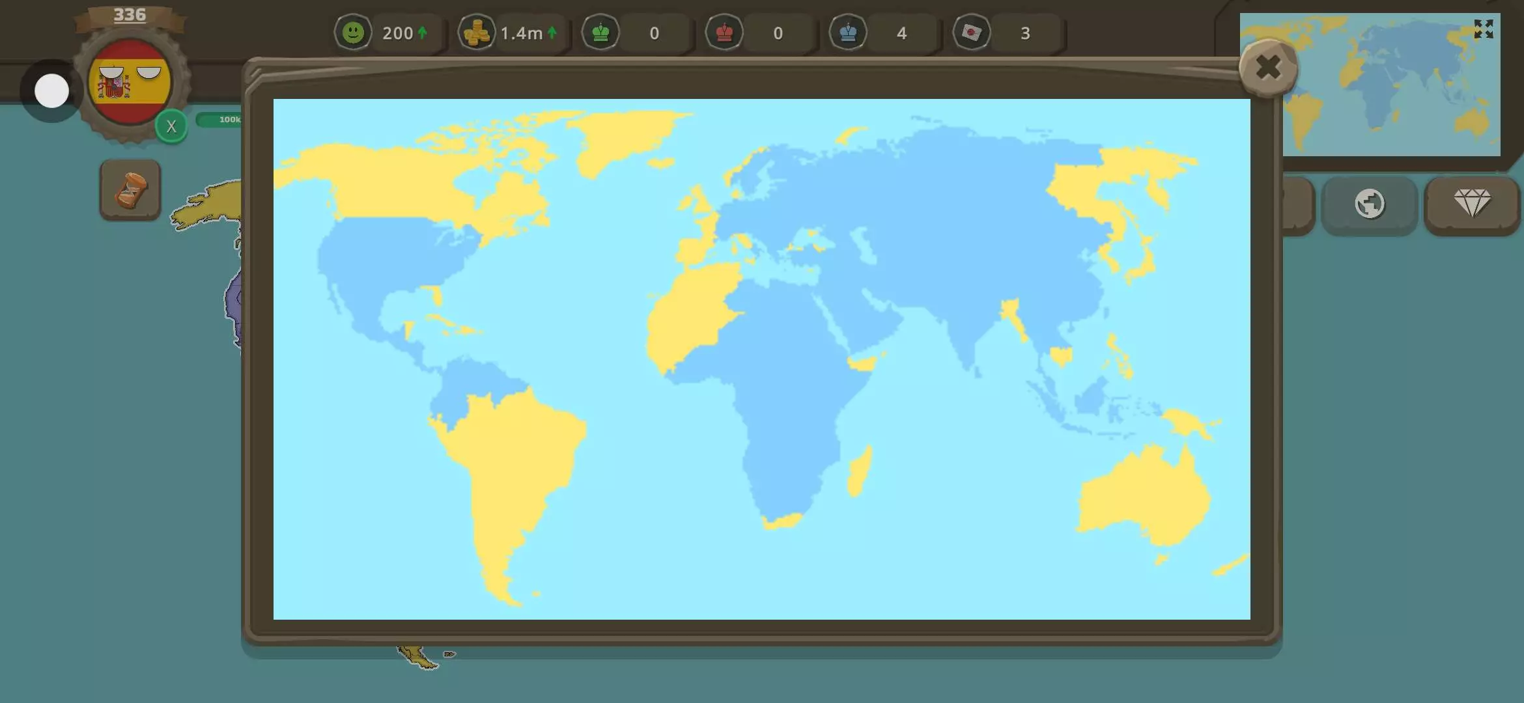Tap the white circle record toggle

pyautogui.click(x=51, y=90)
